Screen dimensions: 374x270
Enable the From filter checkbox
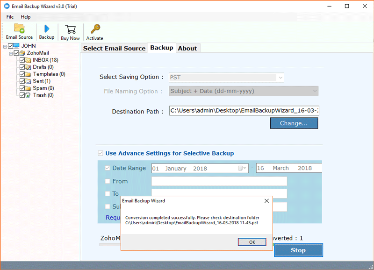108,181
